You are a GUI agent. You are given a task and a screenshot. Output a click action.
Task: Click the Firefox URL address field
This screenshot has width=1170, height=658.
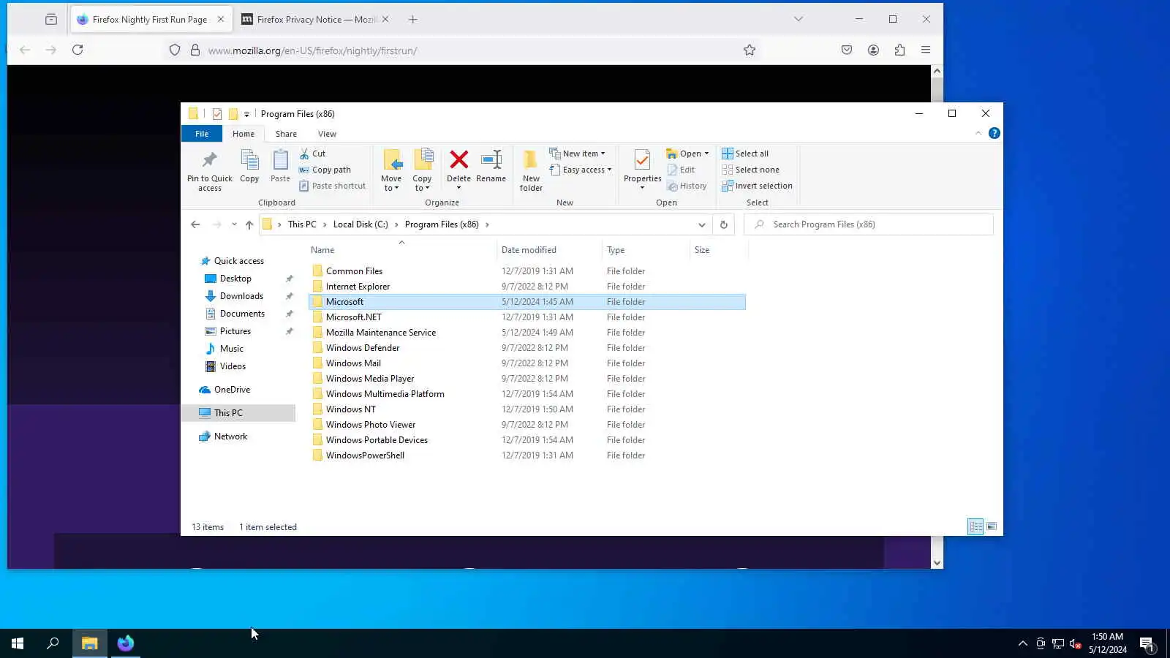point(468,50)
